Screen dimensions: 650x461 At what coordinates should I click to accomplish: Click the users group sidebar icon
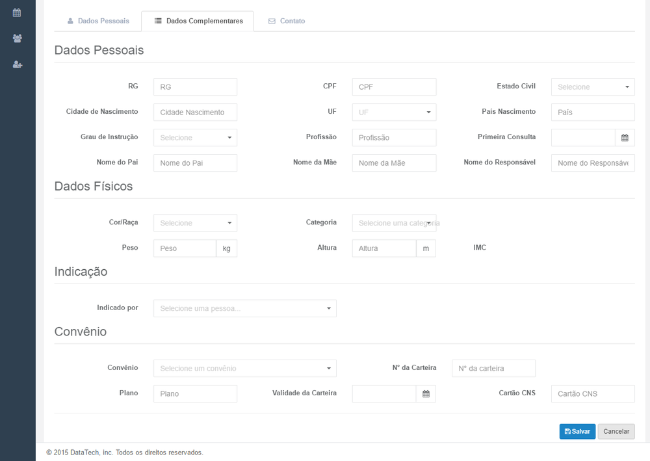point(18,38)
